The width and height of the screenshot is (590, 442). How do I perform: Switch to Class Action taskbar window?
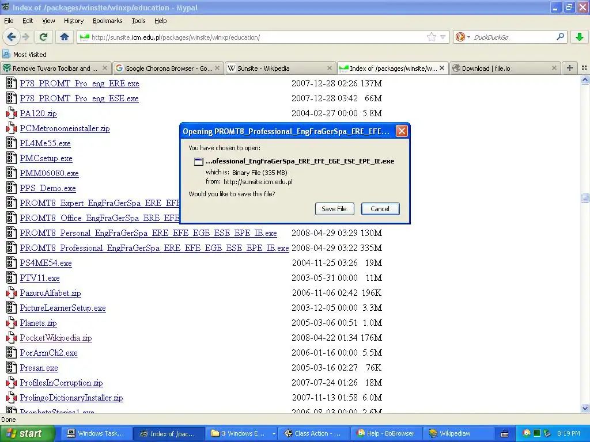[x=314, y=434]
